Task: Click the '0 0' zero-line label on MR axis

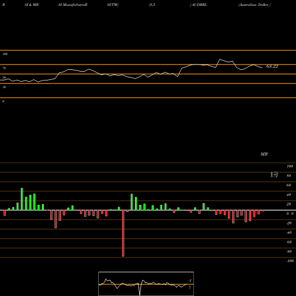Action: [x=290, y=214]
